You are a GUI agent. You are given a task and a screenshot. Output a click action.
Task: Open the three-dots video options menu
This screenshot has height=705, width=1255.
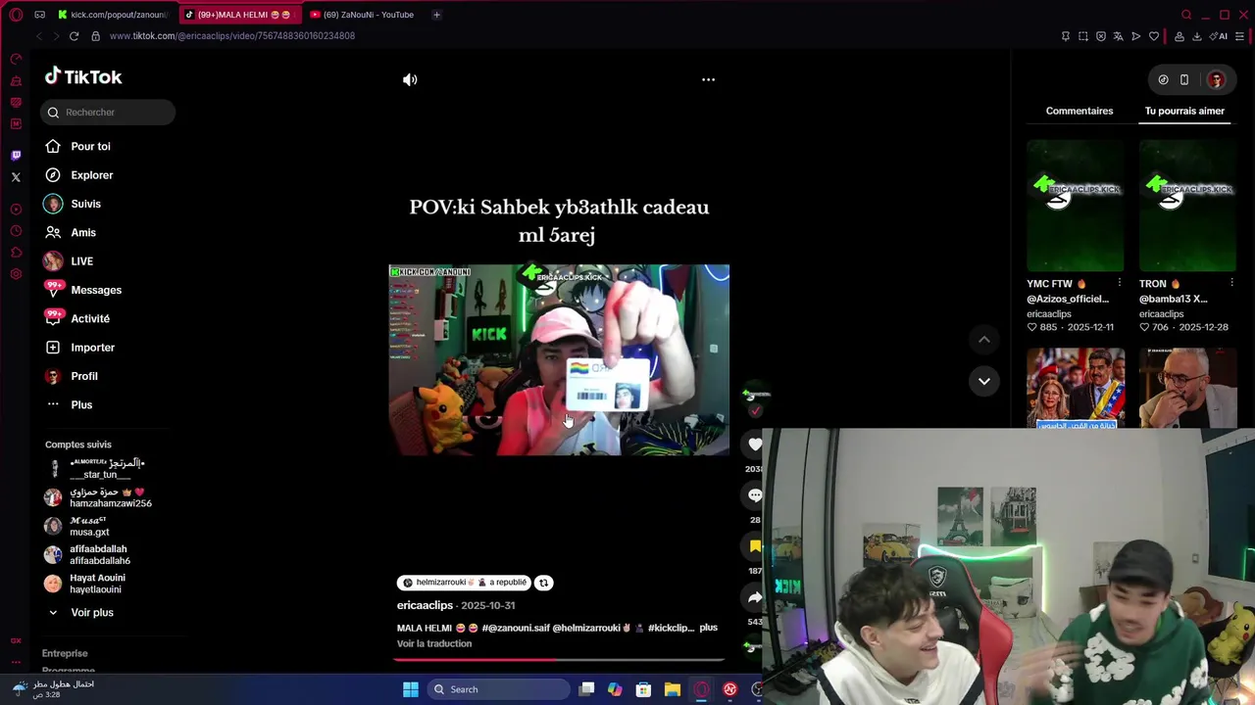[708, 79]
